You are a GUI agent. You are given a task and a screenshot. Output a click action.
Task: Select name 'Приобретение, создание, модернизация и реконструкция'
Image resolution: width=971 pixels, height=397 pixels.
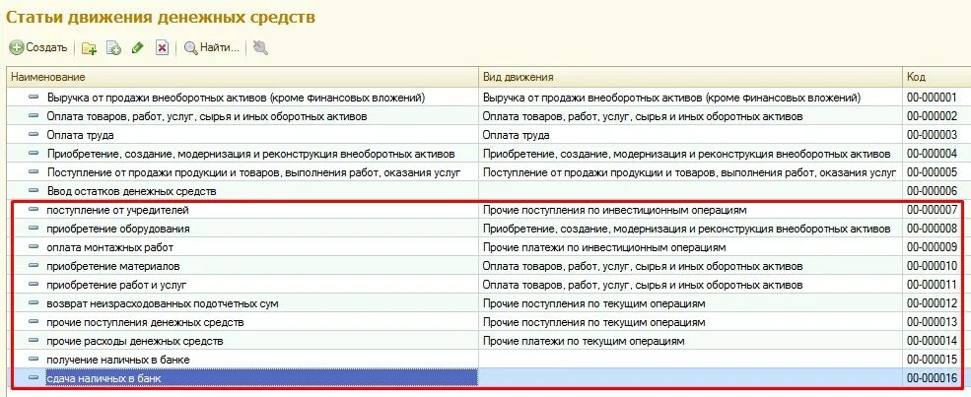[x=250, y=154]
